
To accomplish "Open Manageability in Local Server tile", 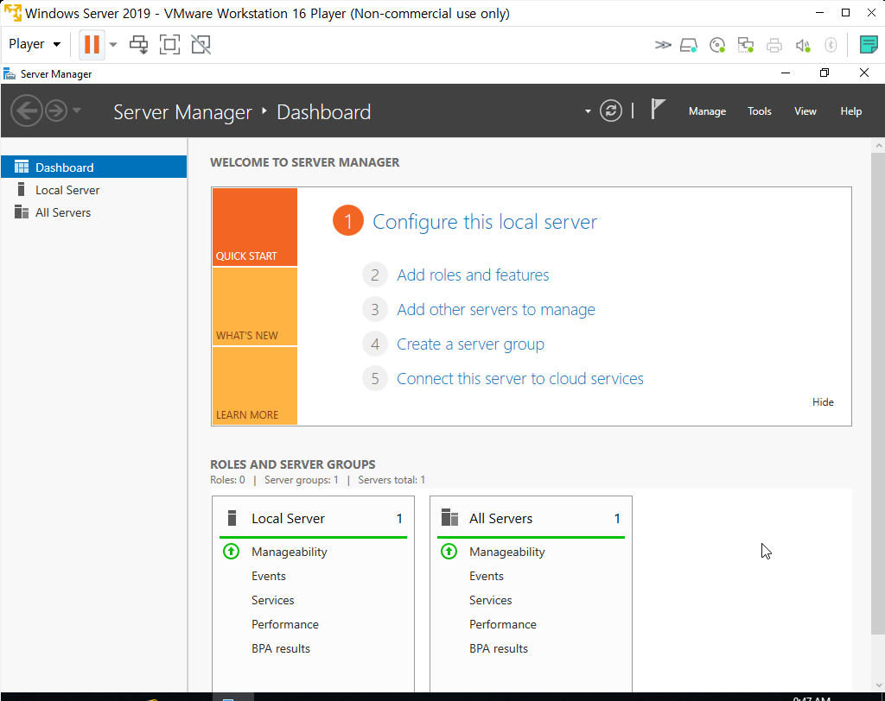I will [289, 552].
